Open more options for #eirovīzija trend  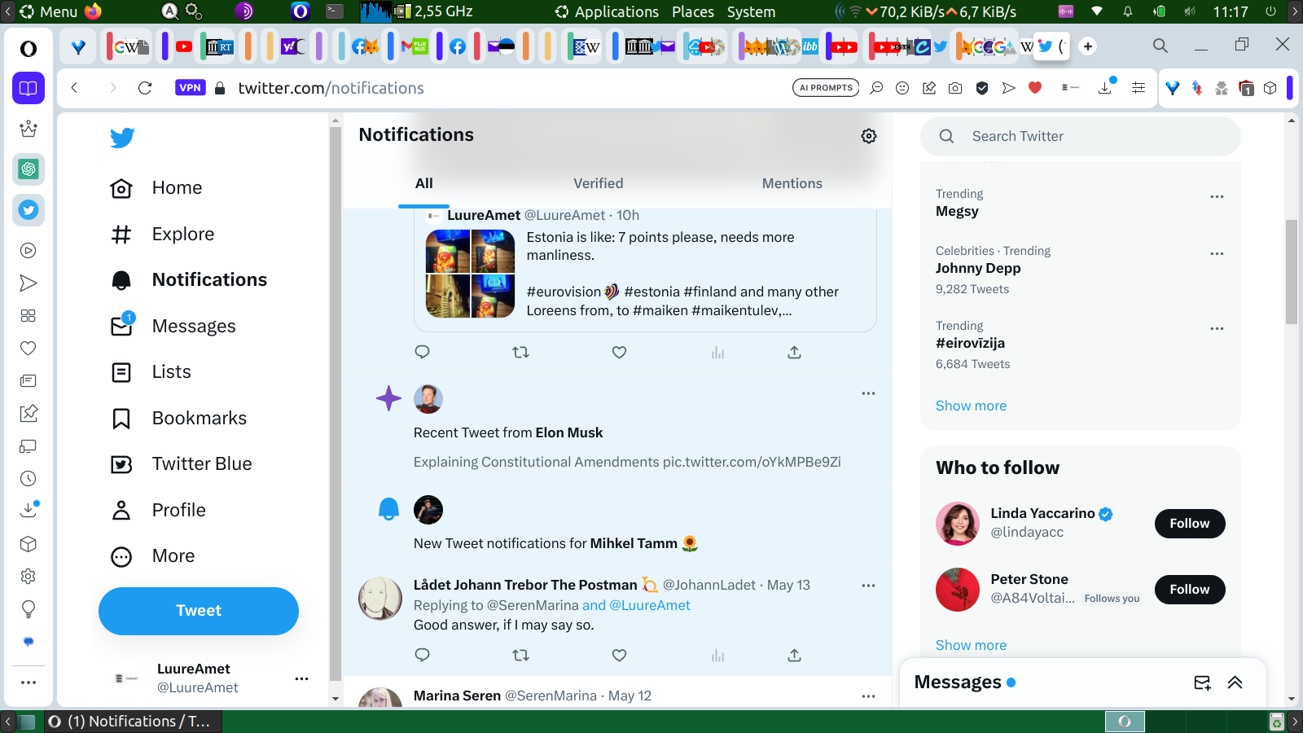pyautogui.click(x=1217, y=328)
